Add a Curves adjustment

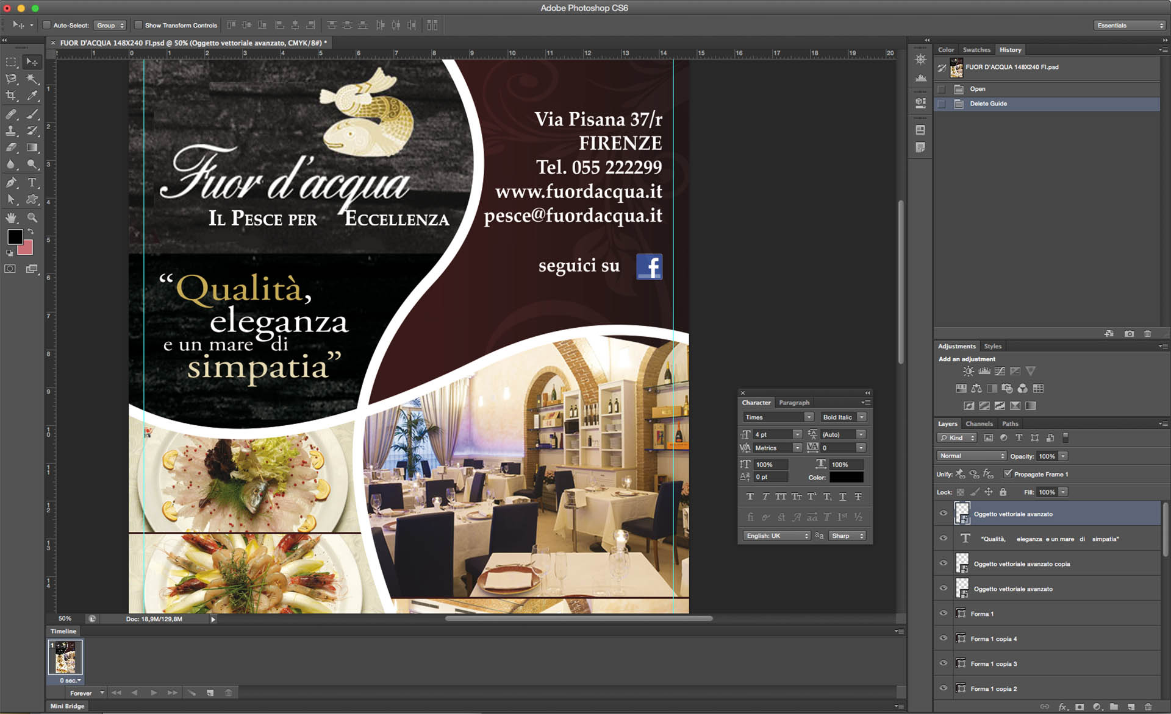(1000, 371)
